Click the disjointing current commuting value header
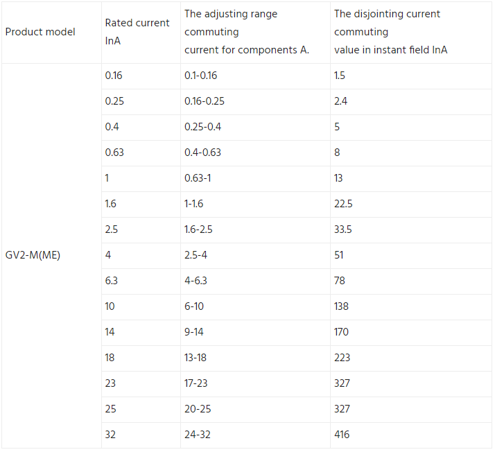 click(x=410, y=32)
